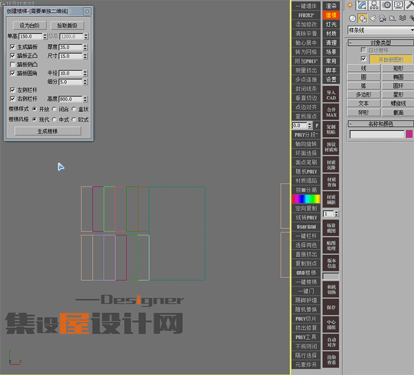Viewport: 414px width, 375px height.
Task: Click the 导入 CAD plugin button
Action: pyautogui.click(x=331, y=95)
